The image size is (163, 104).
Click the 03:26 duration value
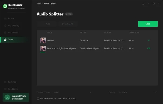click(x=131, y=40)
